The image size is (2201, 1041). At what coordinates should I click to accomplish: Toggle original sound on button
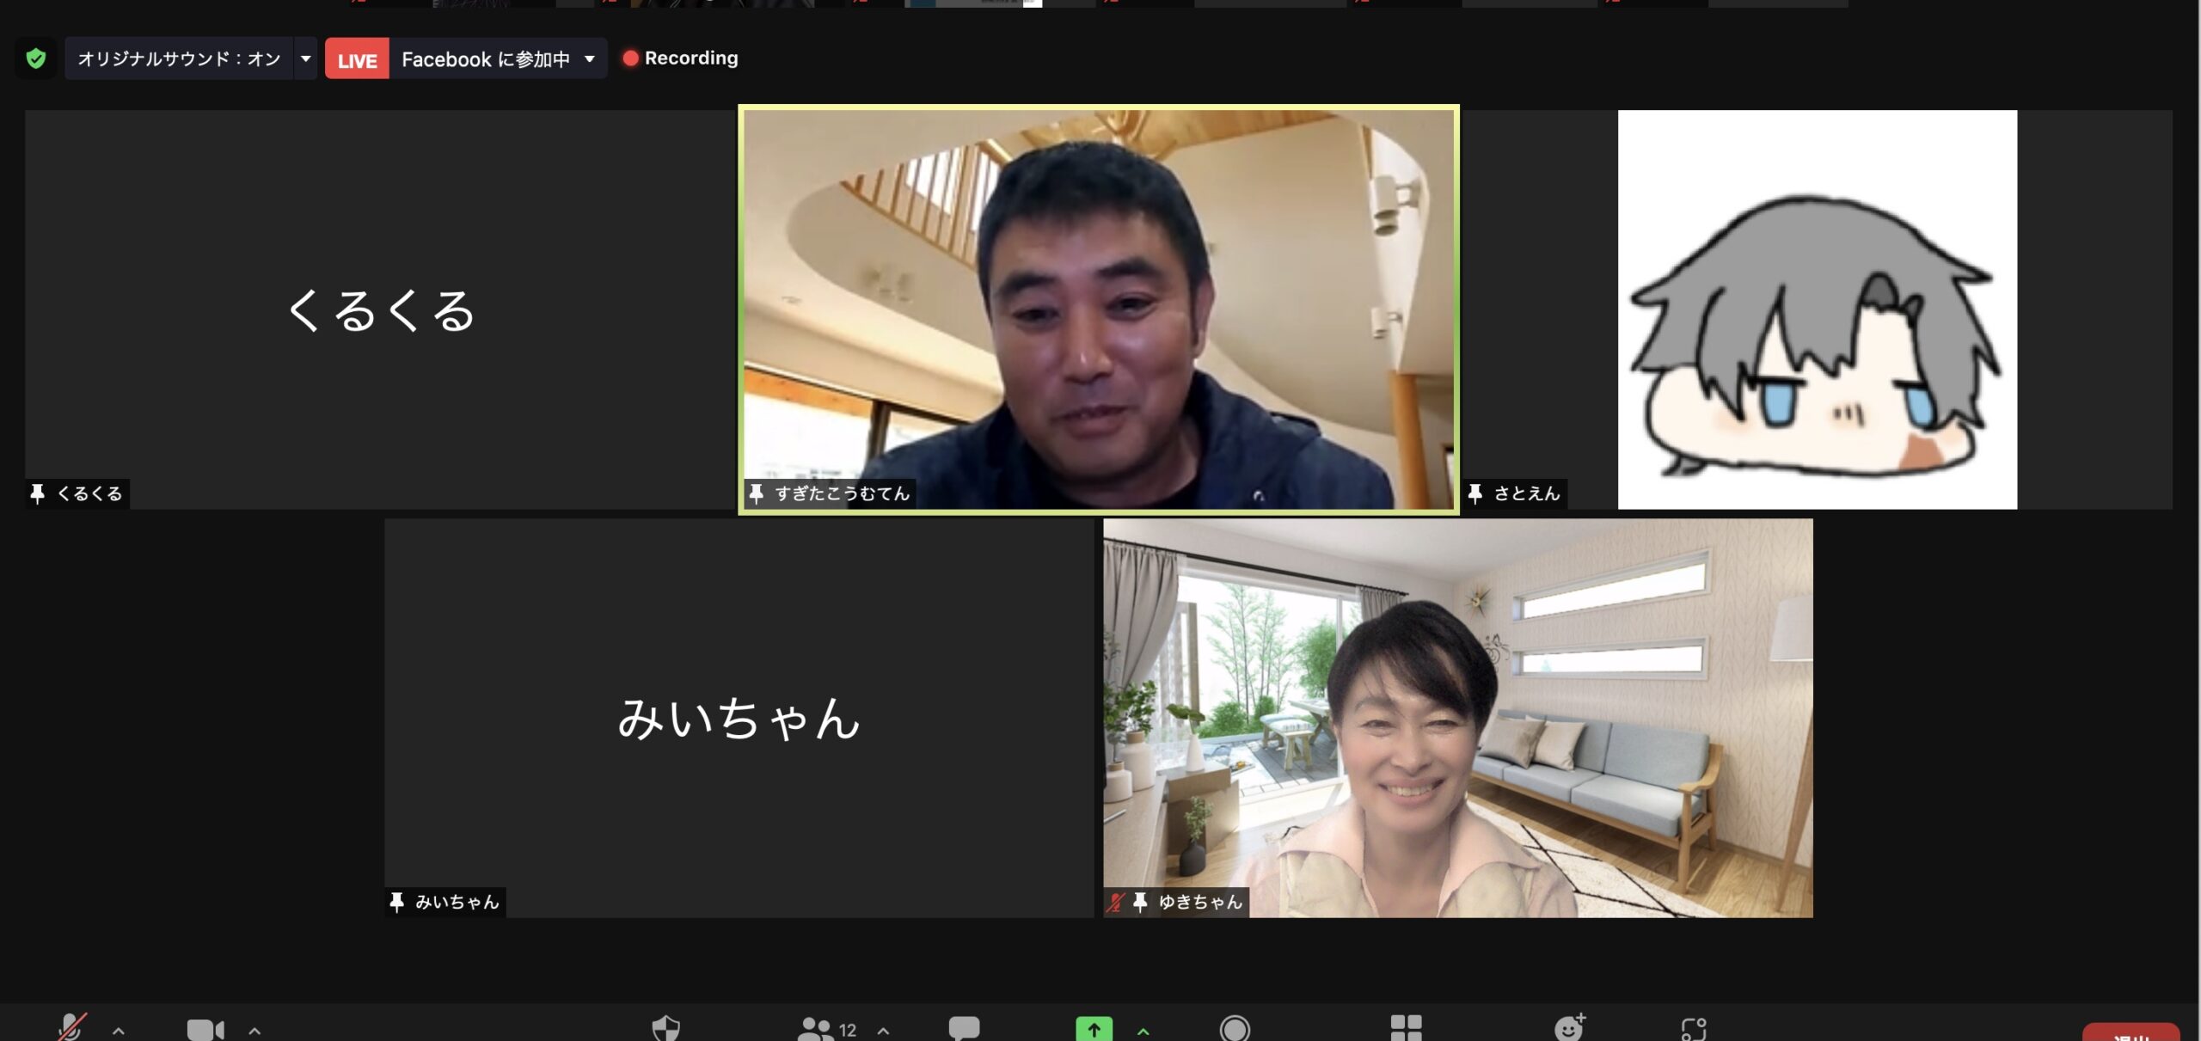tap(179, 58)
